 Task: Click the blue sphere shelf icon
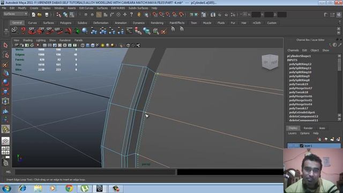point(85,31)
